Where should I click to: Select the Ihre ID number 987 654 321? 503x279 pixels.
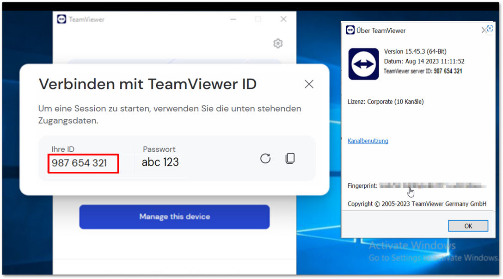79,163
